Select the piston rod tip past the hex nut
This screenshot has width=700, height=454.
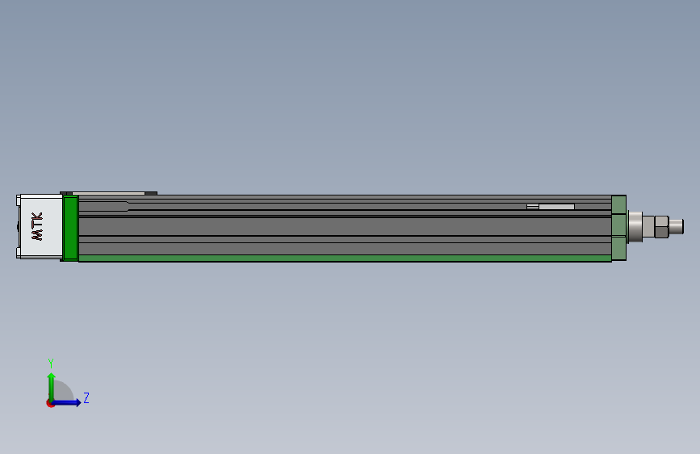click(677, 226)
